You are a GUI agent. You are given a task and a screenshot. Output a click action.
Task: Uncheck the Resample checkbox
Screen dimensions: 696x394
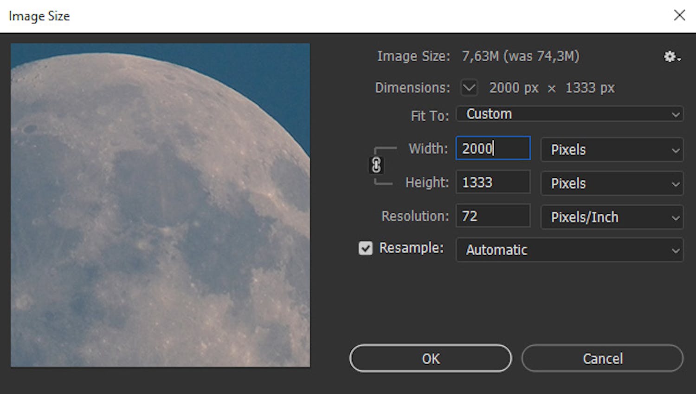[365, 248]
